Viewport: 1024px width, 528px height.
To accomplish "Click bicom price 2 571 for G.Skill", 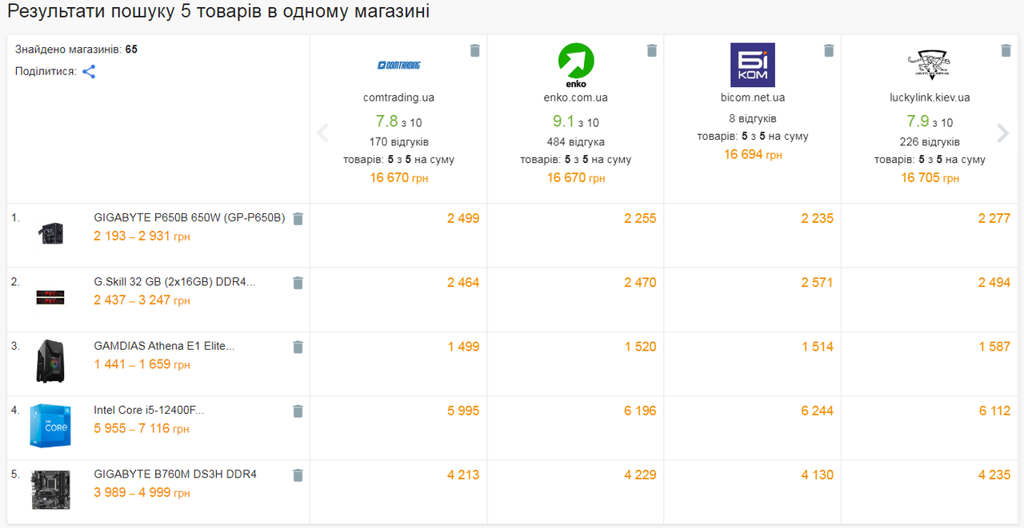I will click(x=818, y=282).
